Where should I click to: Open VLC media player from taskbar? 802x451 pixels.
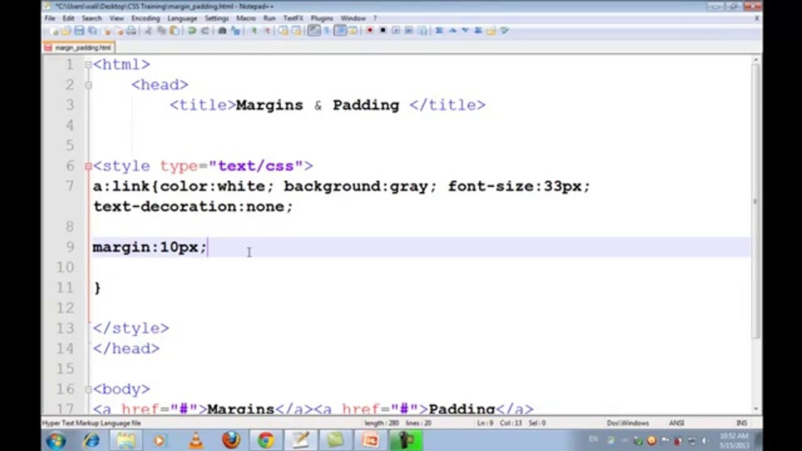point(196,440)
